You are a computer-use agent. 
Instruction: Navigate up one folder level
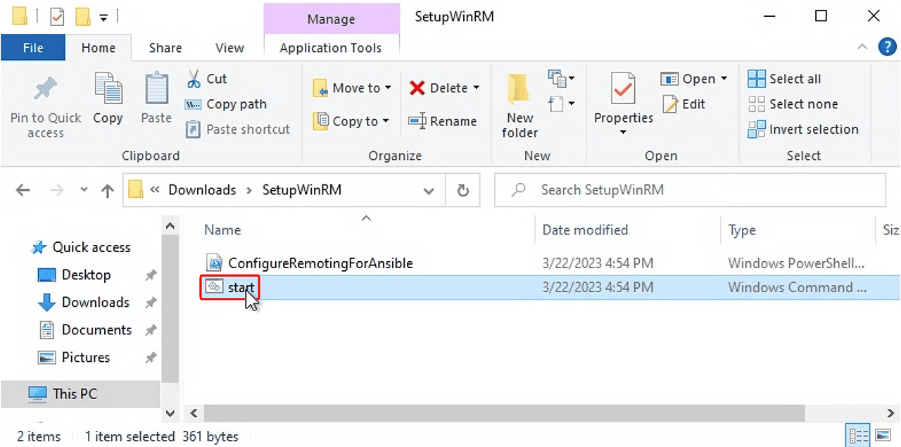pos(107,190)
